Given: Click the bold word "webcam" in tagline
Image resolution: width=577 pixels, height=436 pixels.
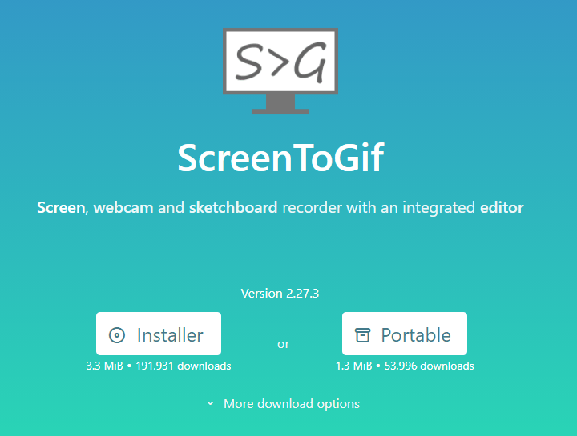Looking at the screenshot, I should coord(123,207).
